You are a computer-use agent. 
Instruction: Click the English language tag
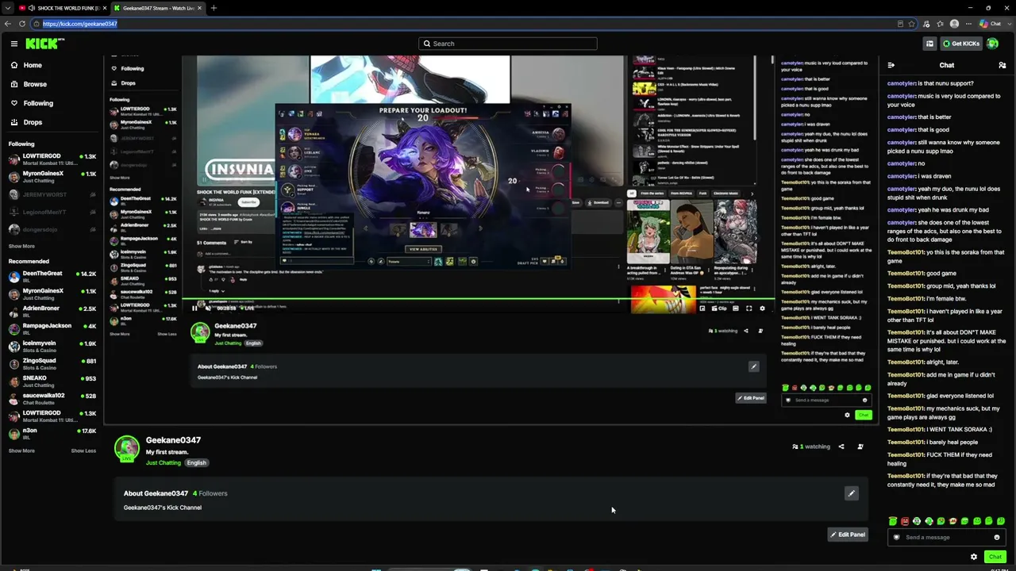(x=196, y=463)
